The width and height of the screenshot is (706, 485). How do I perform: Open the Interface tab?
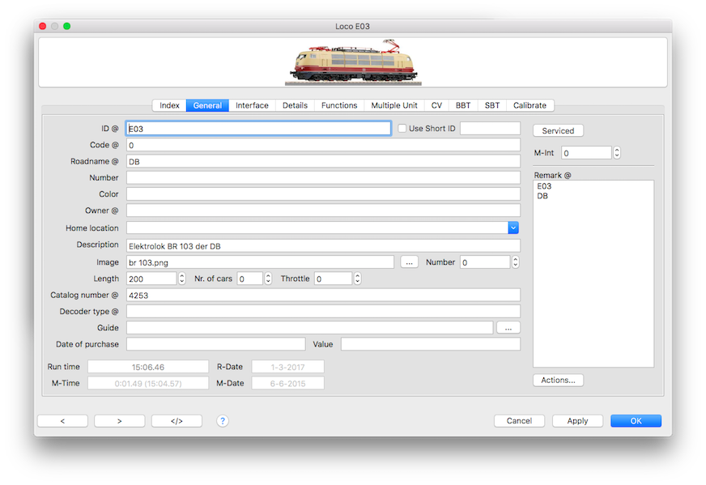point(252,105)
